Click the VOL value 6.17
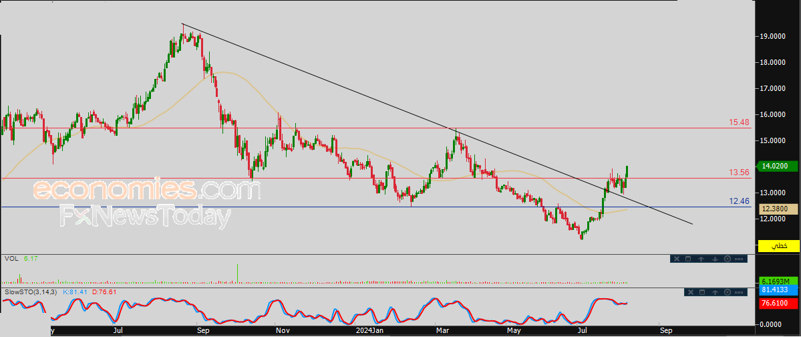The height and width of the screenshot is (337, 801). (30, 259)
